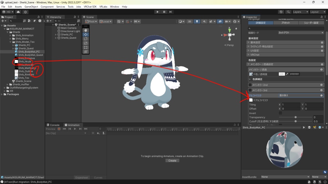Click gear icon beside メインカラー2nd
The width and height of the screenshot is (328, 184).
[322, 85]
